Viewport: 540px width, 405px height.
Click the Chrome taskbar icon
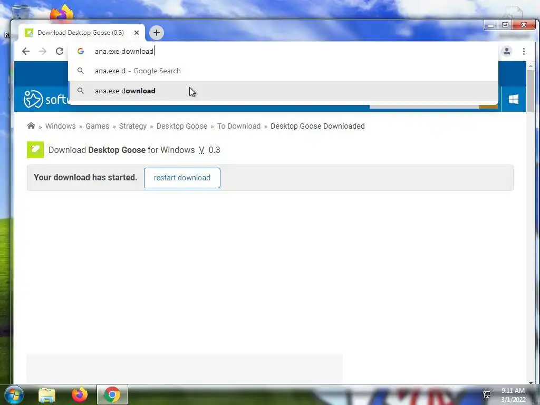(x=112, y=394)
